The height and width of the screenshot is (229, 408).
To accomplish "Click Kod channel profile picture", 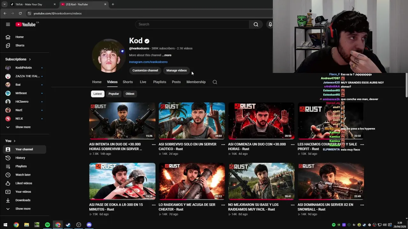I will click(x=109, y=56).
